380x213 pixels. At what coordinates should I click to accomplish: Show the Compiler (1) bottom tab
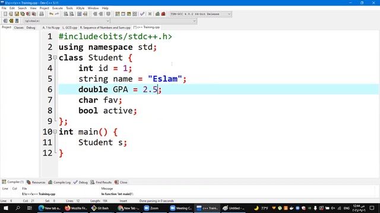[x=13, y=182]
